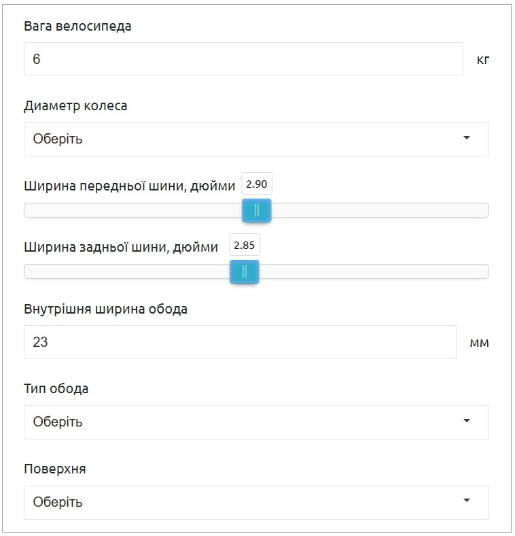The height and width of the screenshot is (536, 515).
Task: Click the Вага велосипеда weight input field
Action: tap(243, 59)
